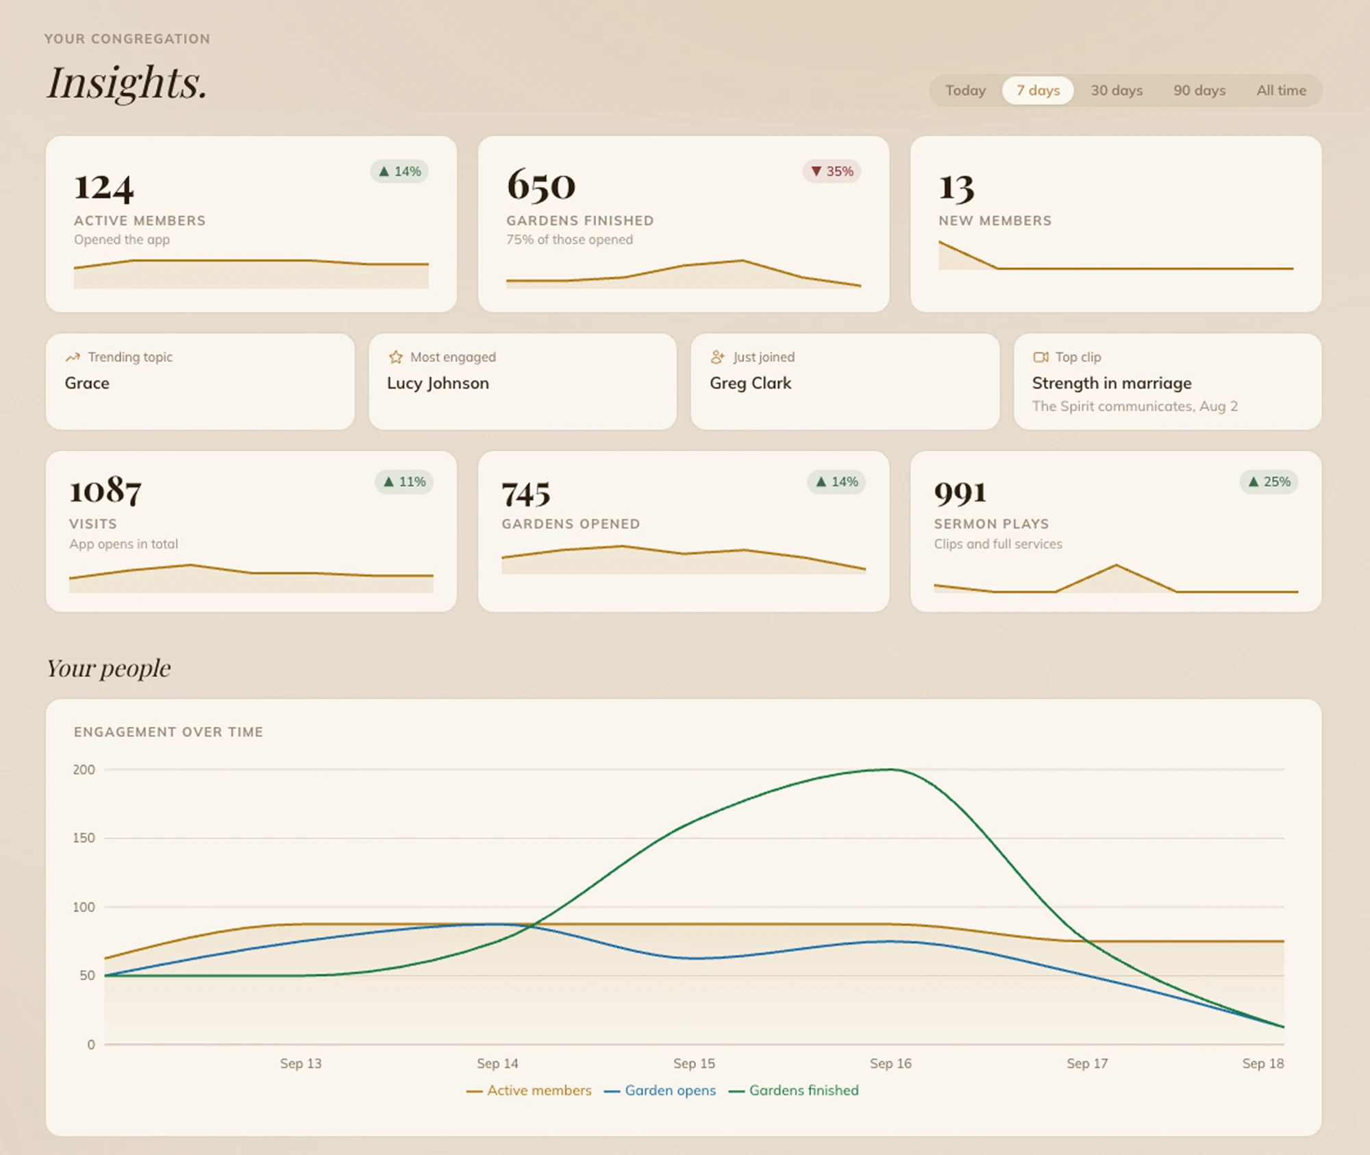This screenshot has height=1155, width=1370.
Task: Switch to the 30 days range
Action: click(x=1117, y=90)
